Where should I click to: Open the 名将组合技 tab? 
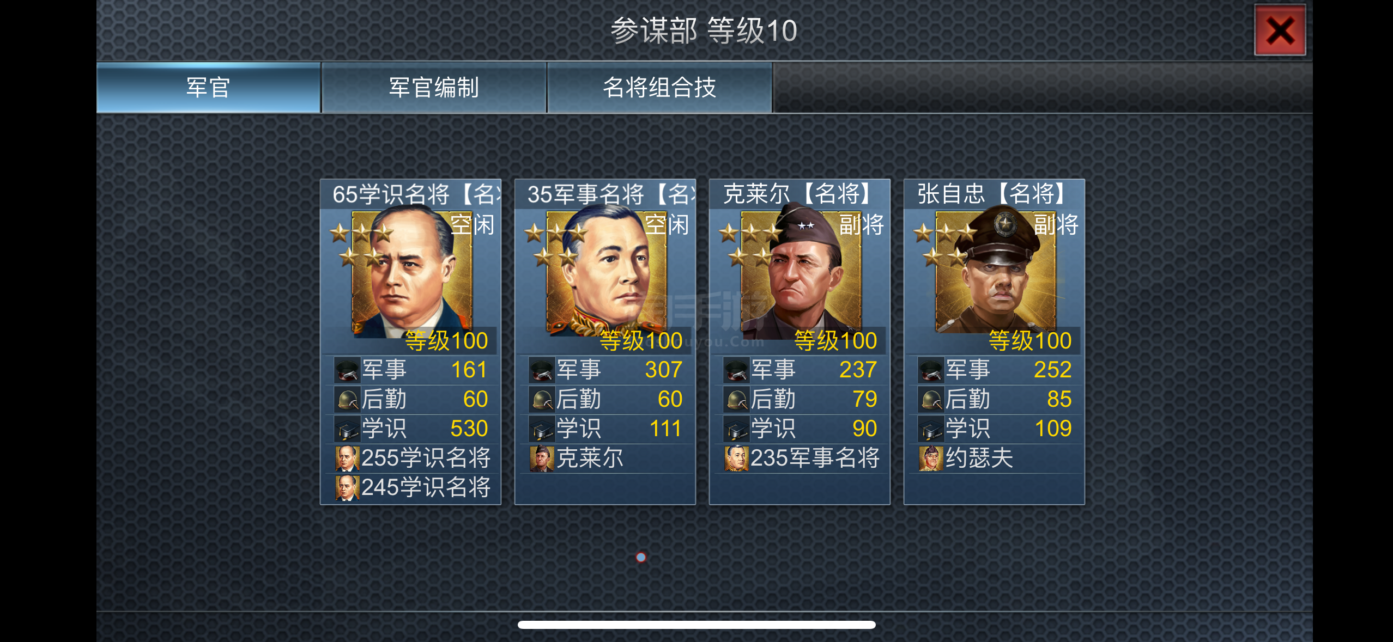[659, 88]
